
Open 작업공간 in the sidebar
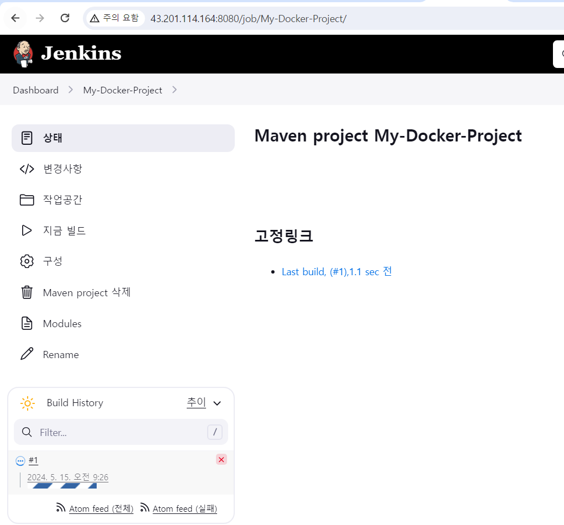[123, 200]
